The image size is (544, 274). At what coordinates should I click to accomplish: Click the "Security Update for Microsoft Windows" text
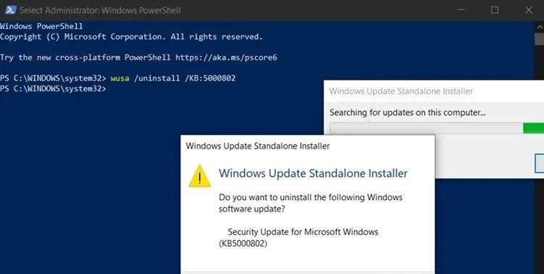(303, 232)
